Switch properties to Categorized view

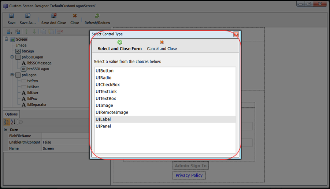(x=7, y=122)
